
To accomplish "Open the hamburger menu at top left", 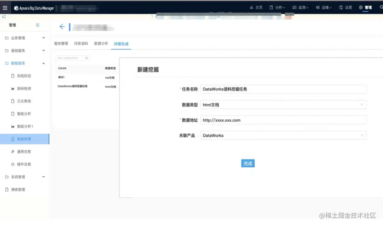I will pyautogui.click(x=5, y=7).
